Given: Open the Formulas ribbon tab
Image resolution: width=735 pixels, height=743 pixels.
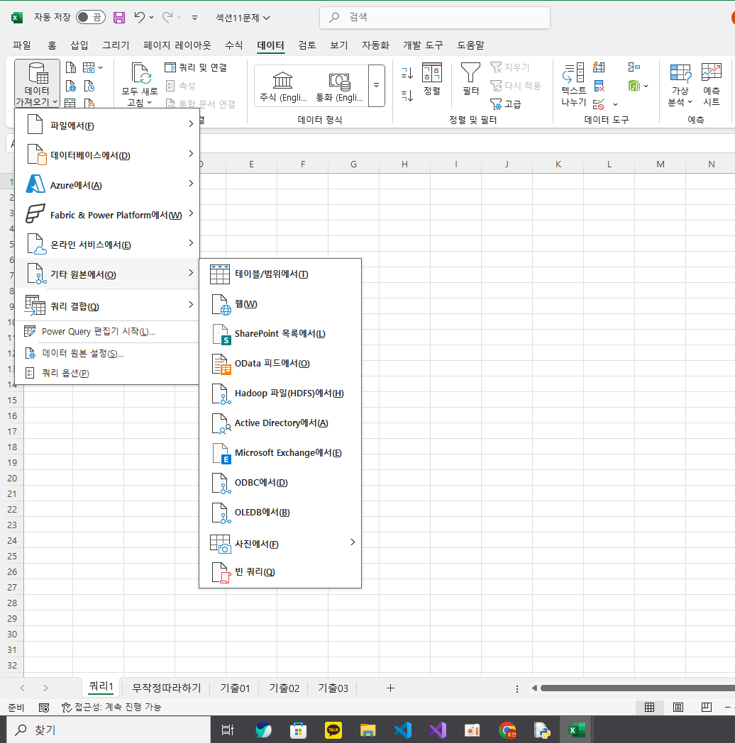Looking at the screenshot, I should pyautogui.click(x=233, y=45).
